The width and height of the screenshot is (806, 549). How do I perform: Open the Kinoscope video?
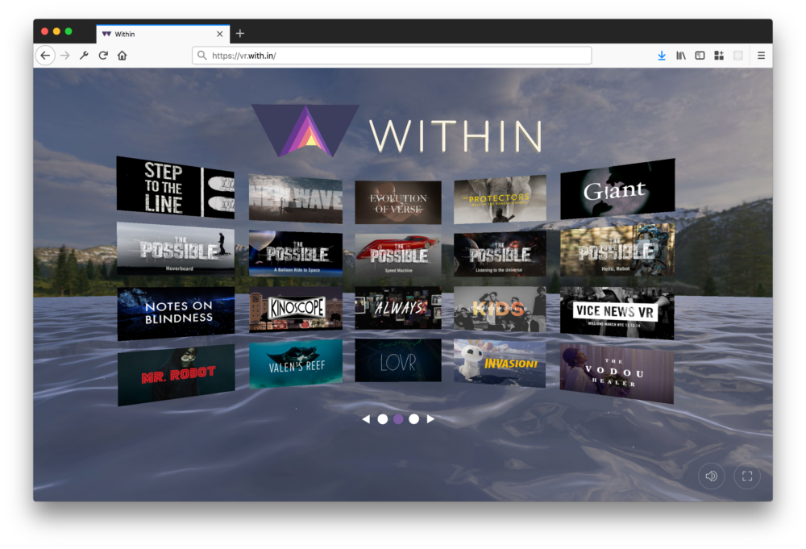coord(296,310)
